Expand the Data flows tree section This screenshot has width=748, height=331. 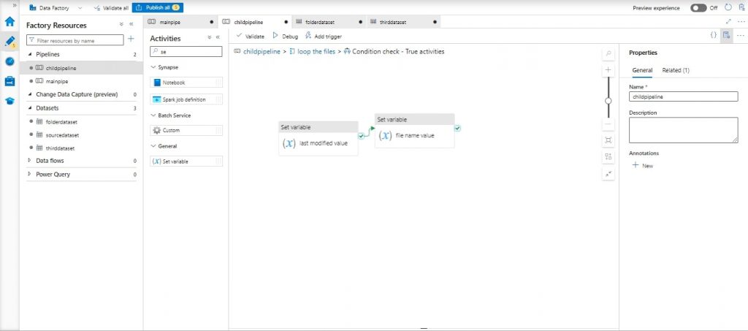[29, 161]
